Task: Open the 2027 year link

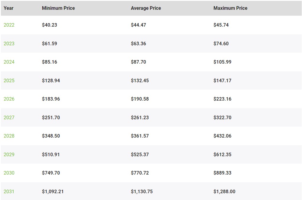Action: pos(9,117)
